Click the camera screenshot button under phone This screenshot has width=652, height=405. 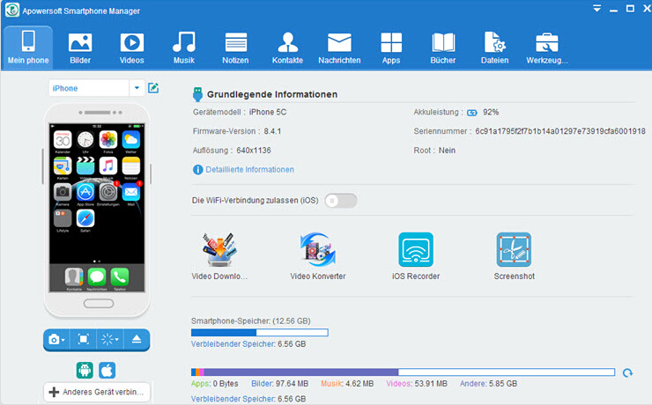[56, 340]
